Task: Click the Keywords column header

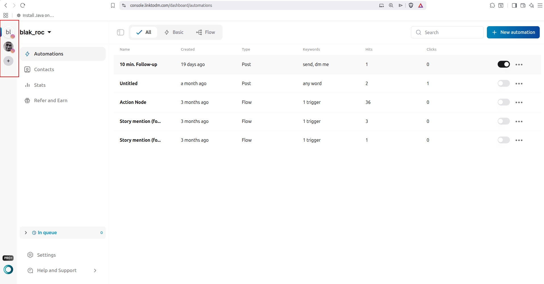Action: 311,49
